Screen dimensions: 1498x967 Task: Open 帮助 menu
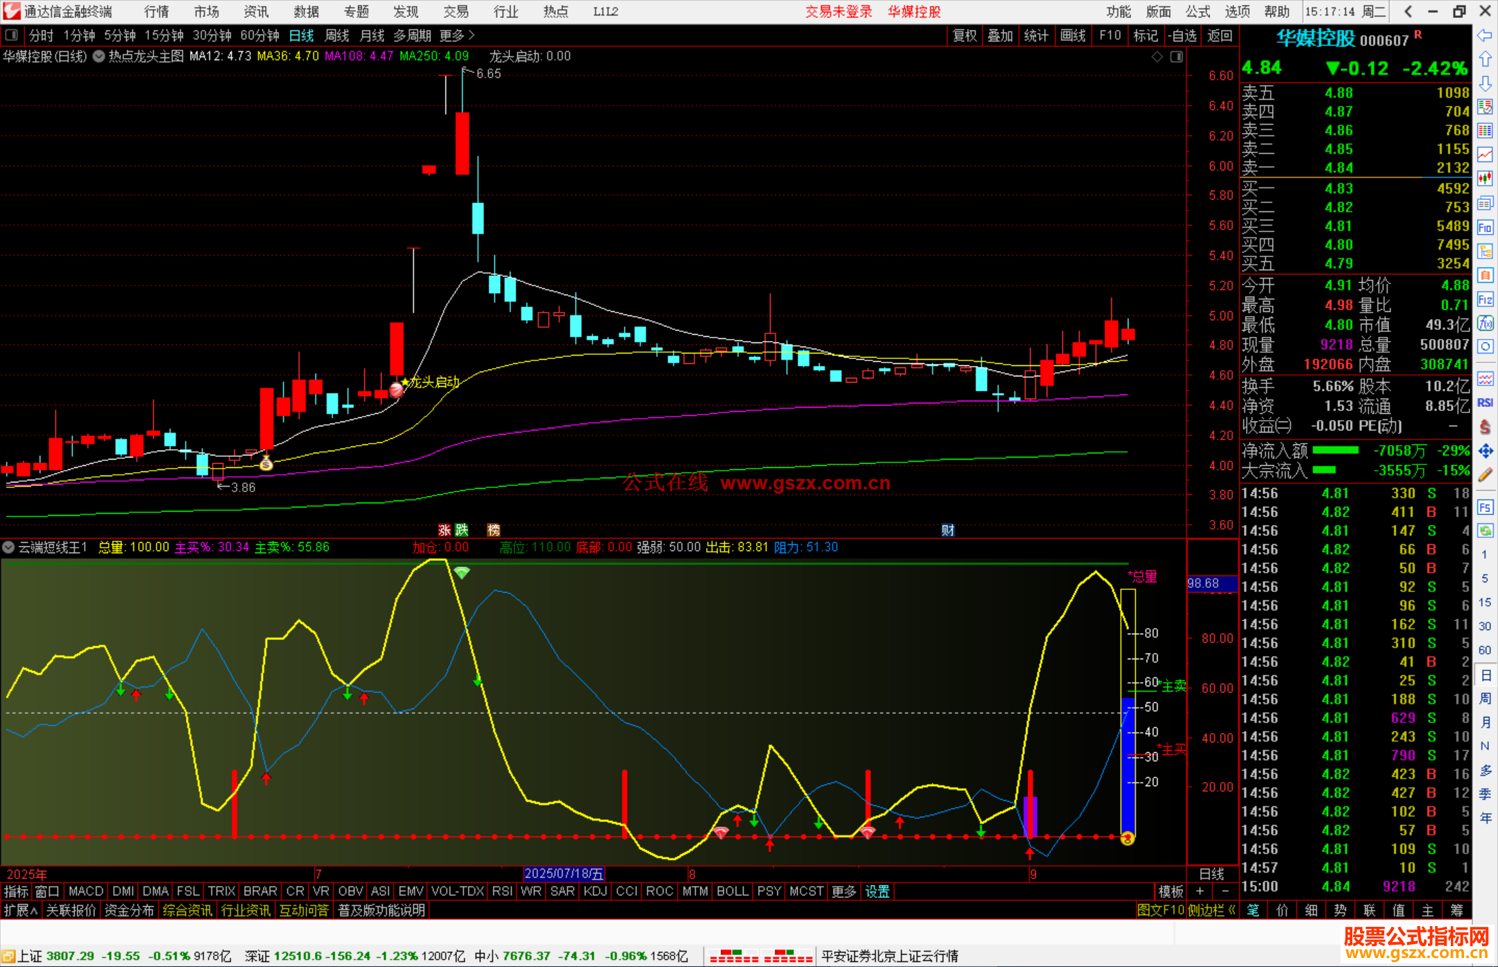[1277, 12]
